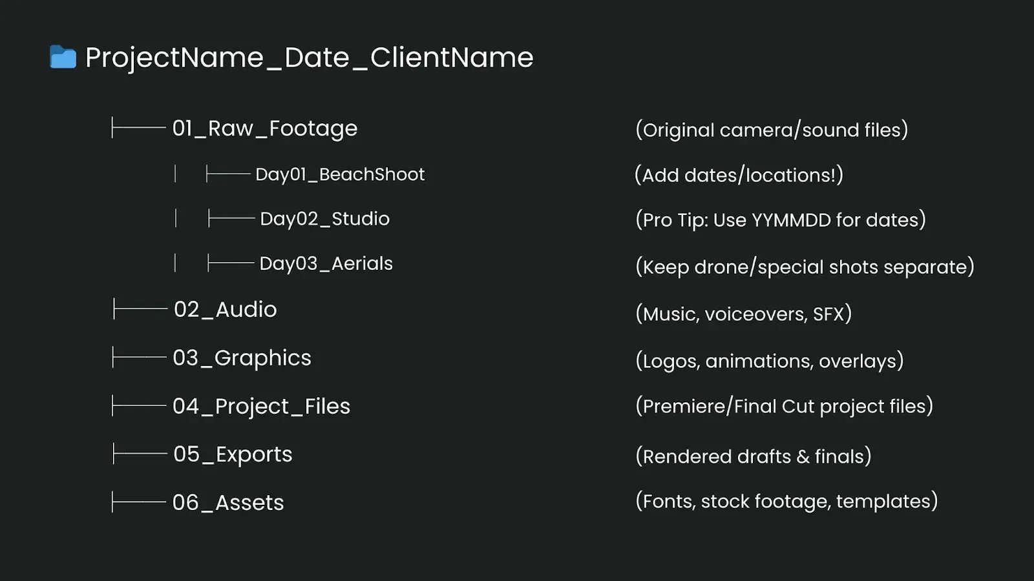The image size is (1034, 581).
Task: Click the 'Music, voiceovers, SFX' description
Action: coord(743,314)
